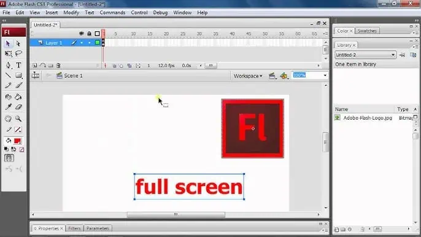Viewport: 421px width, 237px height.
Task: Select the Text tool
Action: click(18, 65)
